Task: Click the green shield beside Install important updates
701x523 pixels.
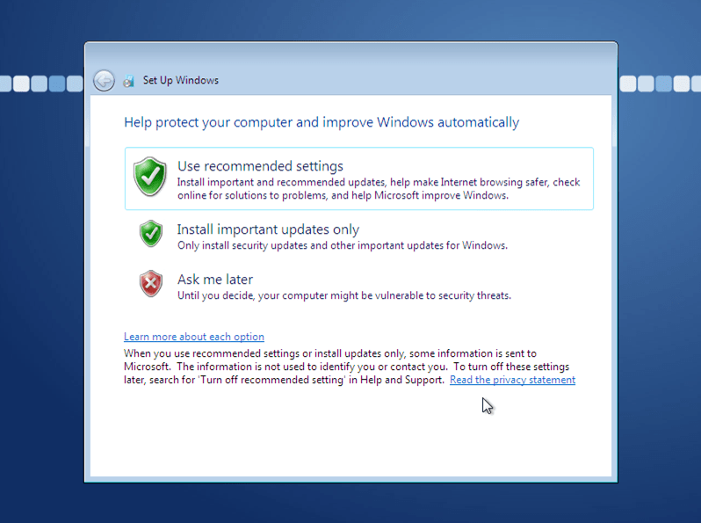Action: pos(151,234)
